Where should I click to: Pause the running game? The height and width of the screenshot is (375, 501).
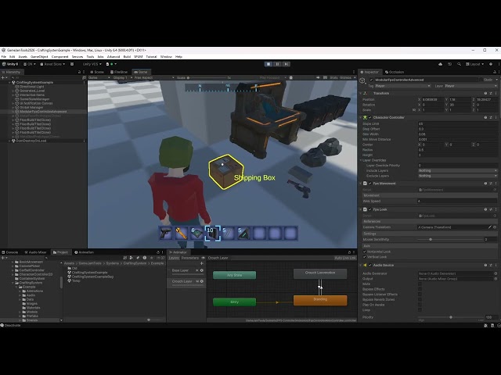tap(278, 64)
